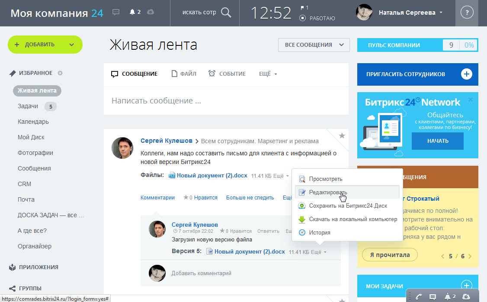This screenshot has height=302, width=487.
Task: Close the Битрикс24 Network banner
Action: point(471,100)
